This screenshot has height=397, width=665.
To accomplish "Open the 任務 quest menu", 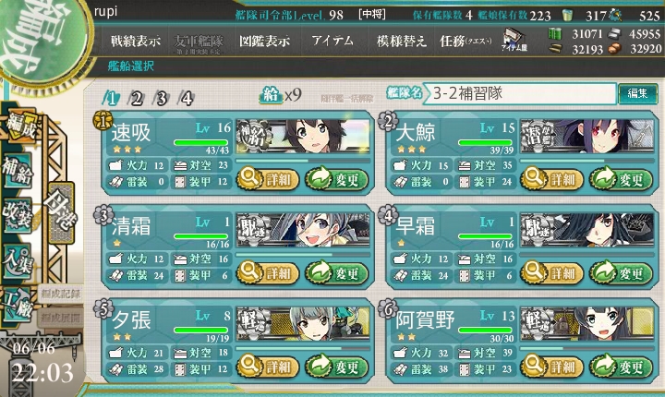I will tap(465, 41).
